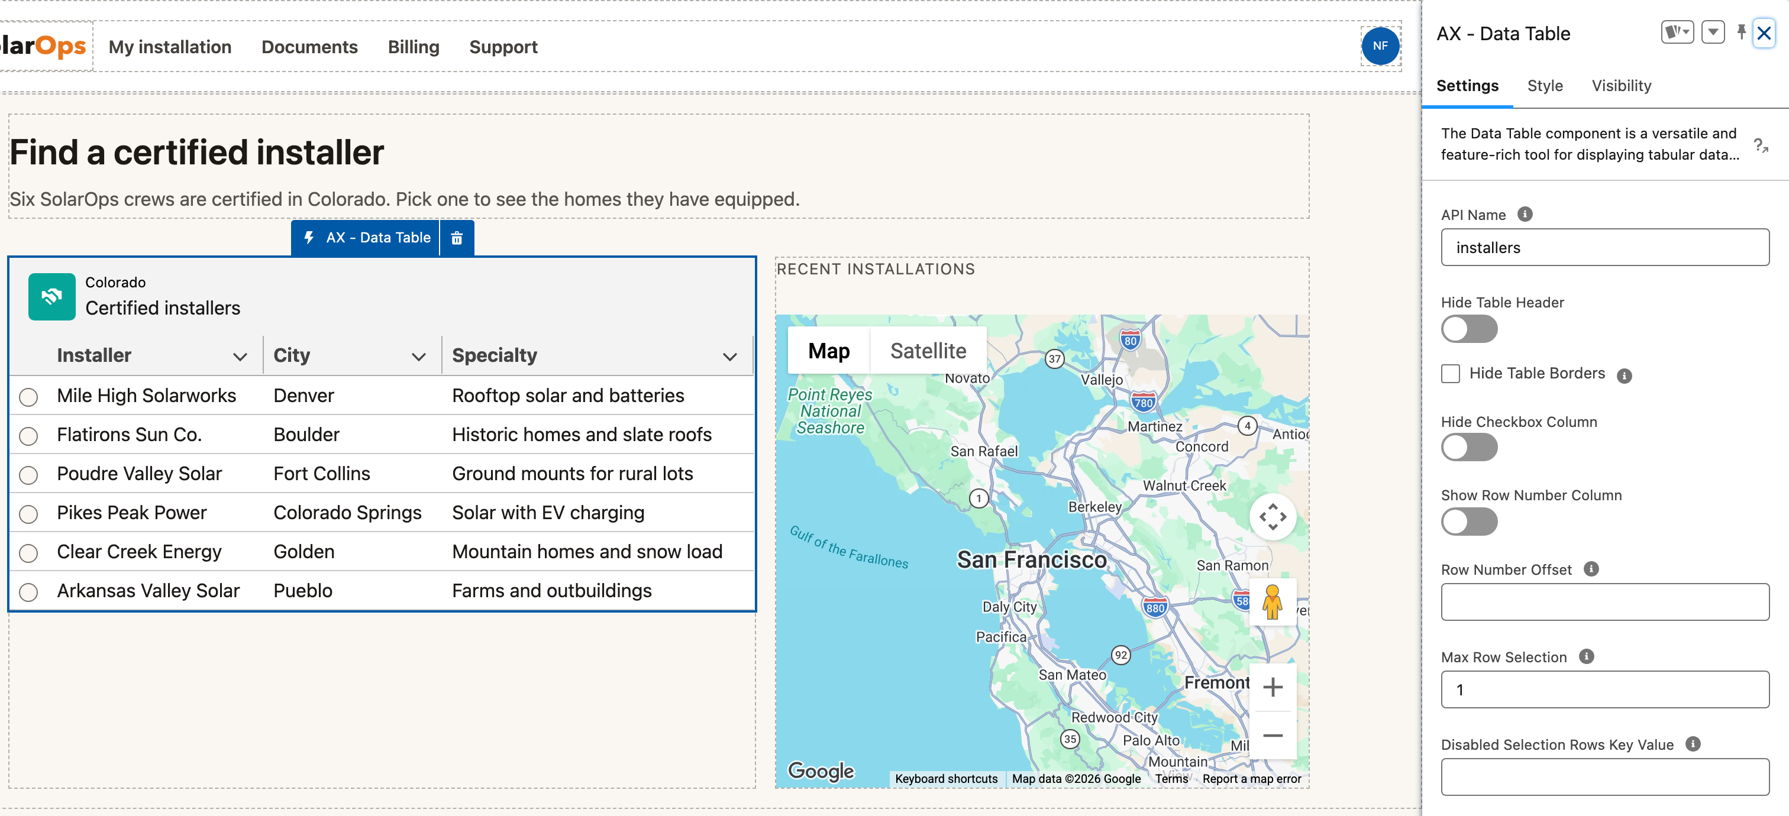Show the info tooltip for Hide Table Borders
1789x816 pixels.
point(1624,375)
